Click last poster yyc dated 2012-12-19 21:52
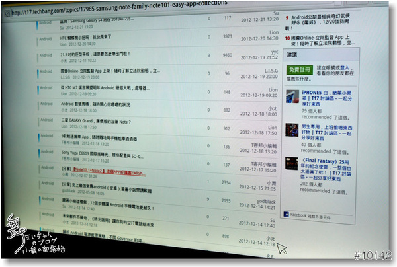397x267 pixels. pos(275,52)
